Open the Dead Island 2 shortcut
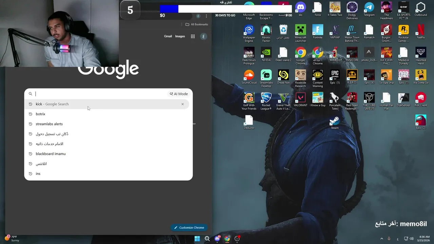 [x=283, y=54]
